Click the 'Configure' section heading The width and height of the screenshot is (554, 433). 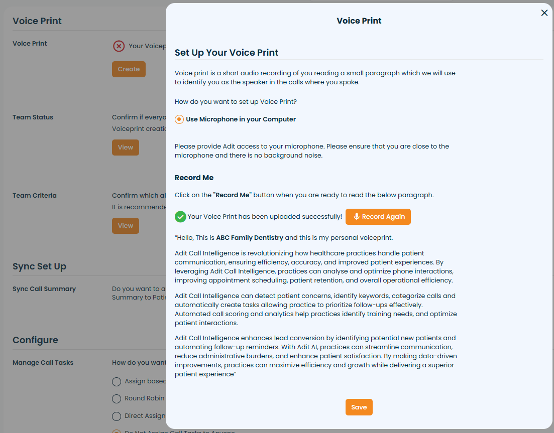[x=35, y=340]
